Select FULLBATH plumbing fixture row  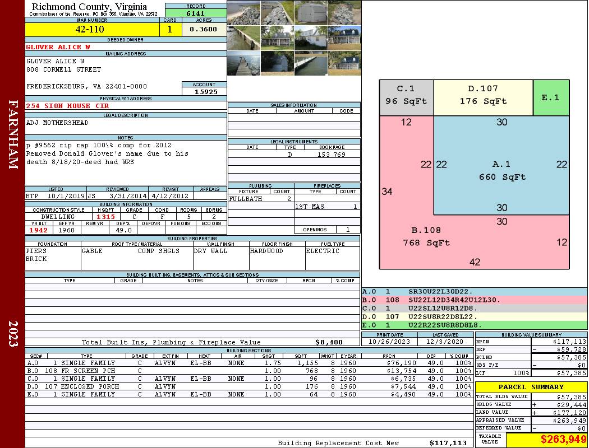point(261,199)
